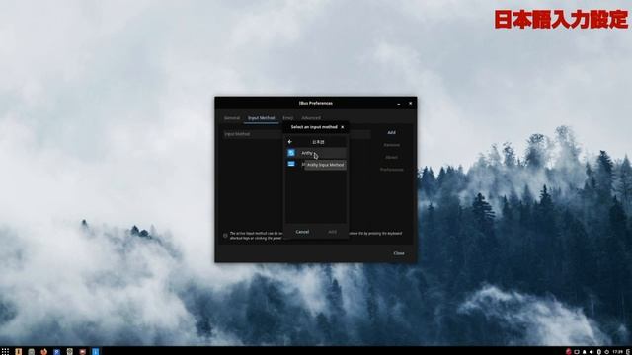632x355 pixels.
Task: Click the clock in the system tray
Action: 618,352
